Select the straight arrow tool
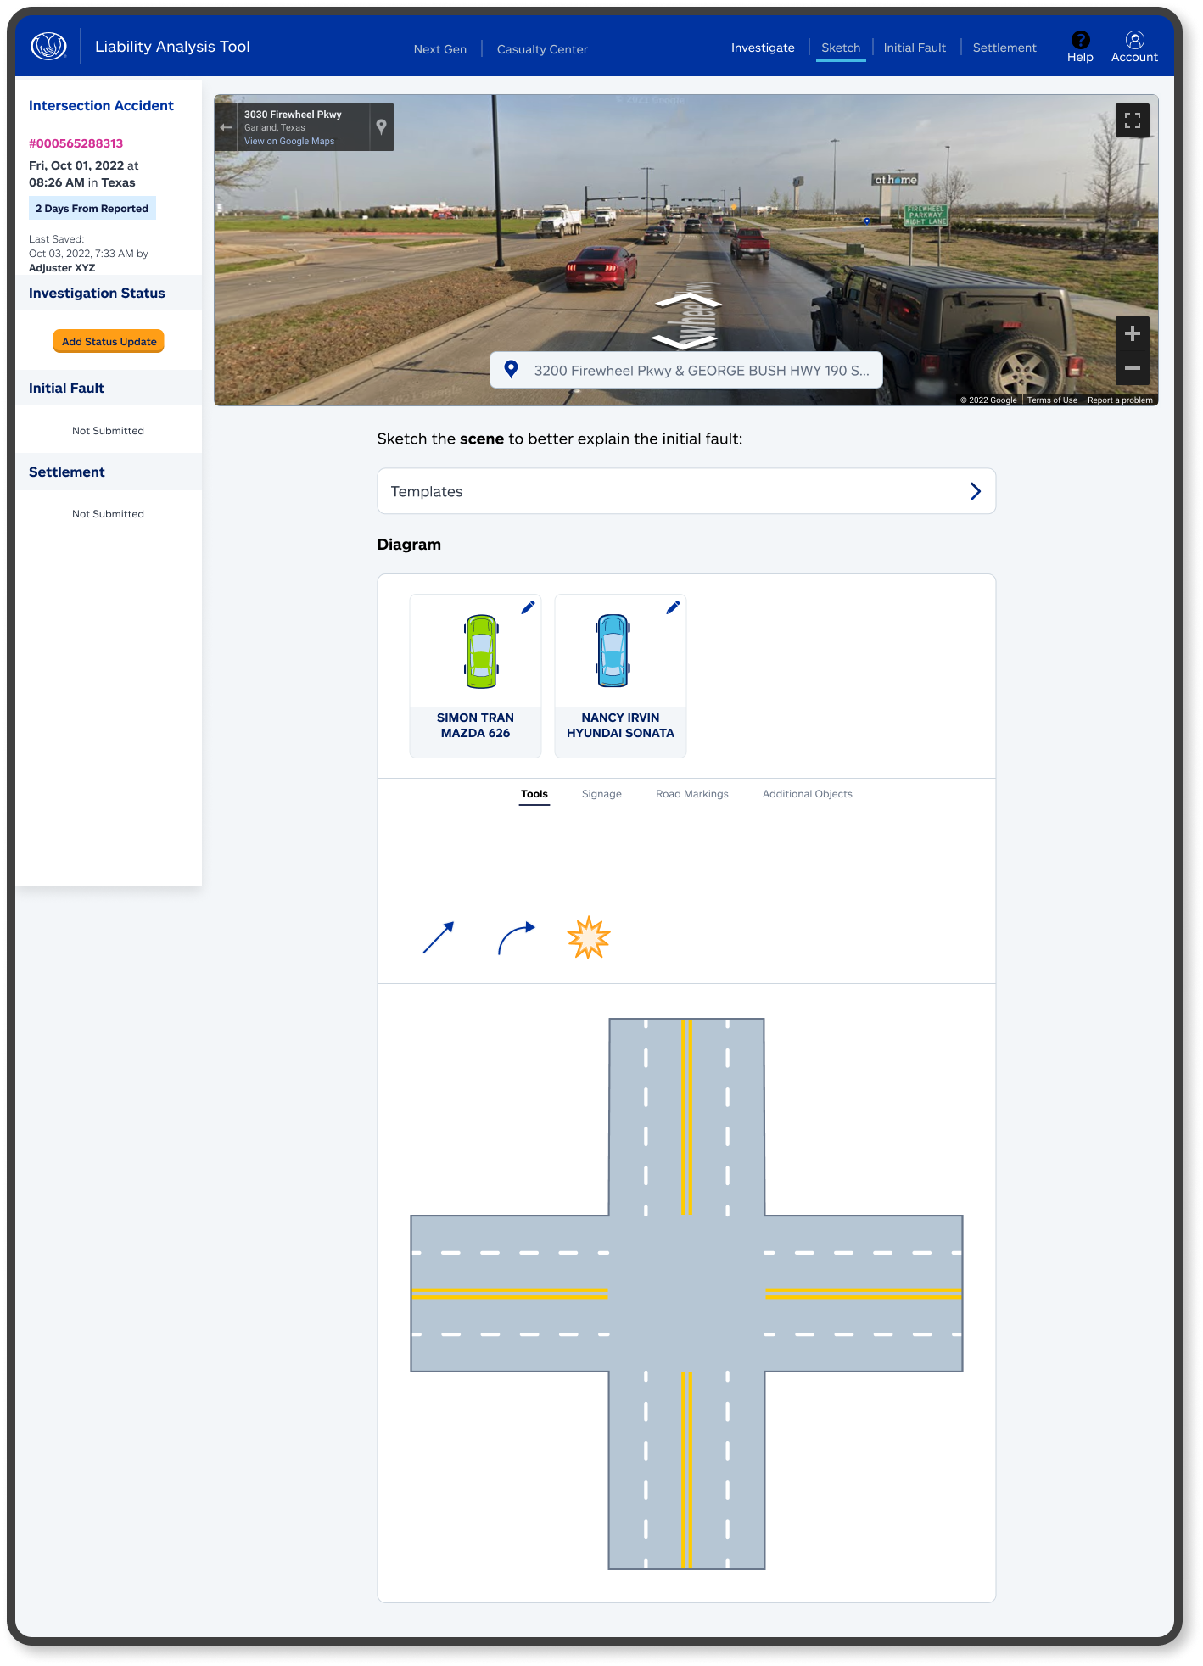Image resolution: width=1203 pixels, height=1666 pixels. point(439,937)
